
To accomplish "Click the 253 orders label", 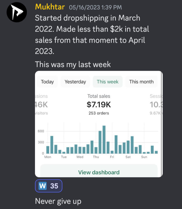I will pyautogui.click(x=99, y=113).
